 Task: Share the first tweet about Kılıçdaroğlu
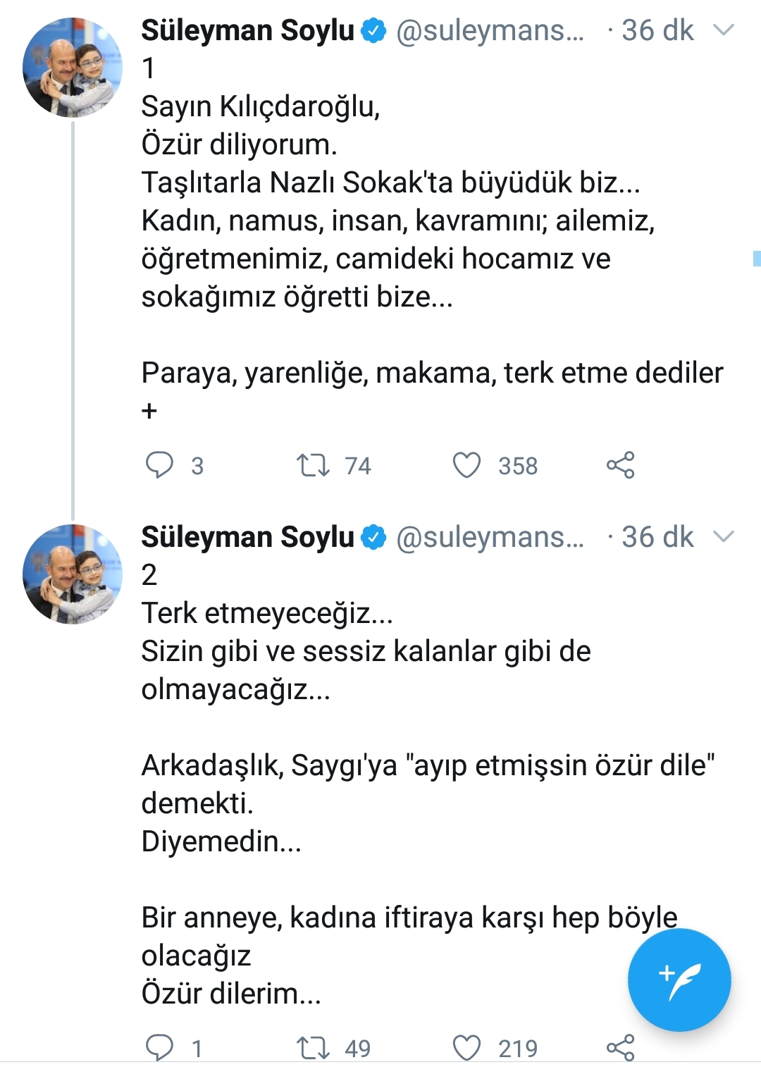coord(620,465)
